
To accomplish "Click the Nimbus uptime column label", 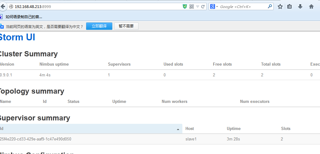I will 54,64.
